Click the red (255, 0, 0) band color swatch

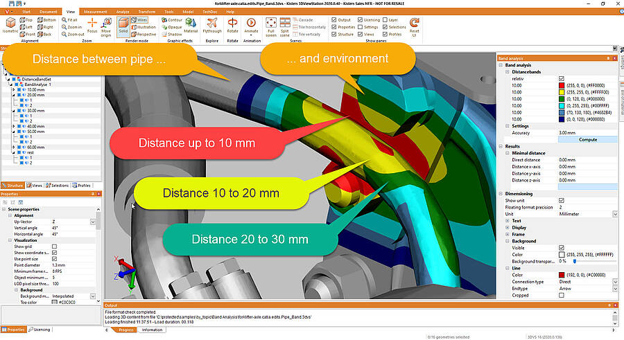point(562,85)
